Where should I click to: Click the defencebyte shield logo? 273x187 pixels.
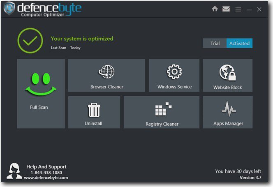coord(9,8)
